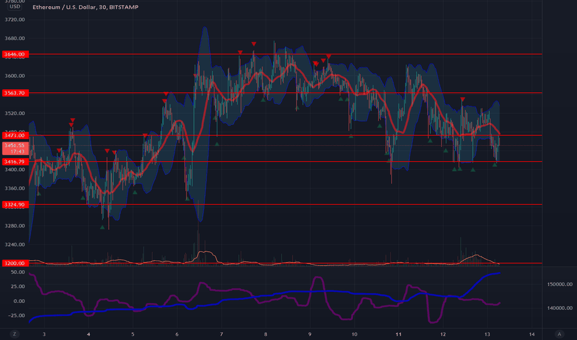Click date label 14 on time axis

tap(532, 334)
